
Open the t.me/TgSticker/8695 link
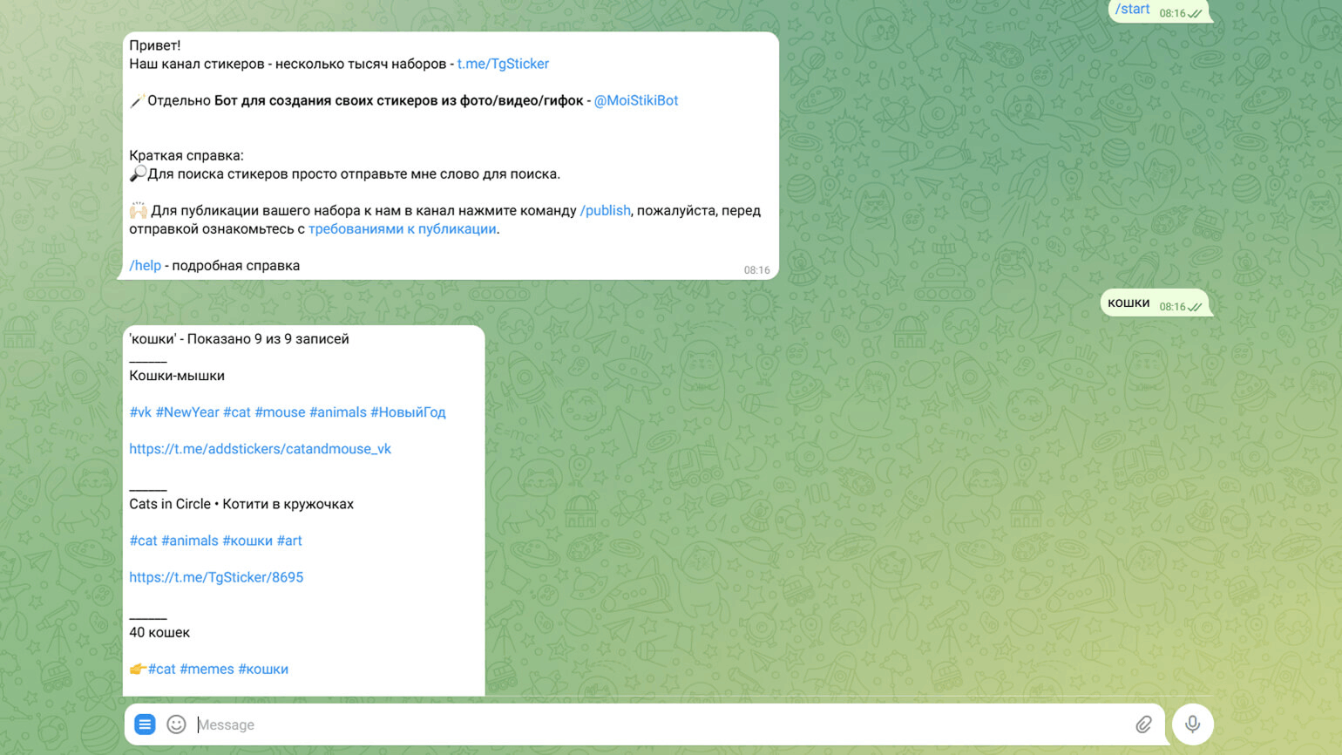(216, 577)
